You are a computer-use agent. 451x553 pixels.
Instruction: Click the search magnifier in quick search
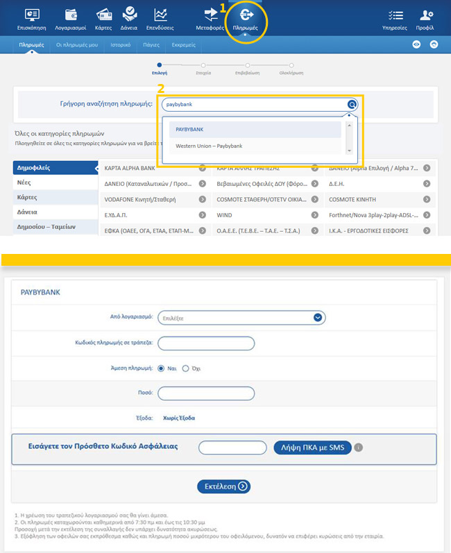coord(352,105)
